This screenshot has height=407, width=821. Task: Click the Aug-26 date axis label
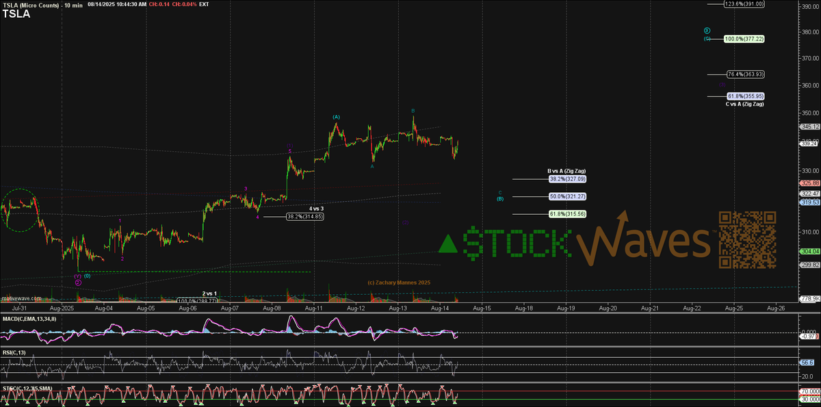coord(776,309)
